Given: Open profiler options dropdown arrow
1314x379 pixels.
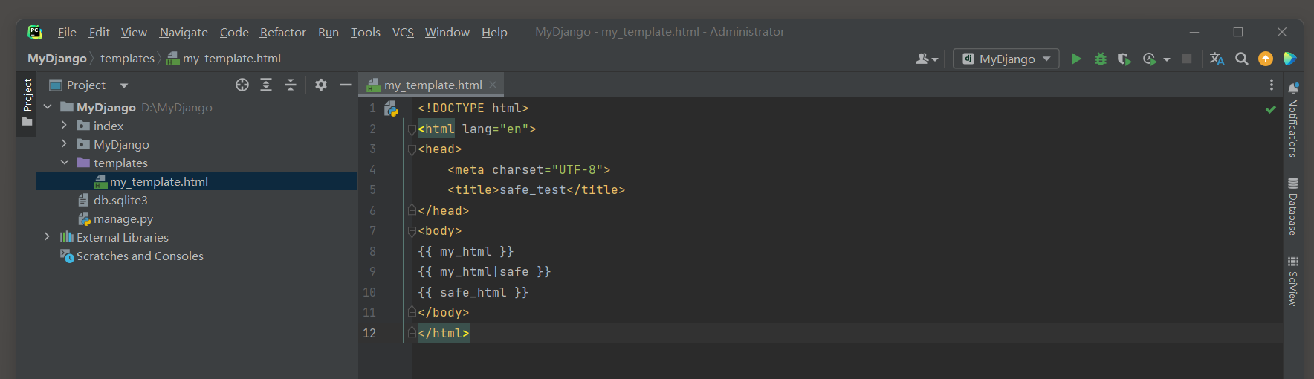Looking at the screenshot, I should (x=1167, y=59).
